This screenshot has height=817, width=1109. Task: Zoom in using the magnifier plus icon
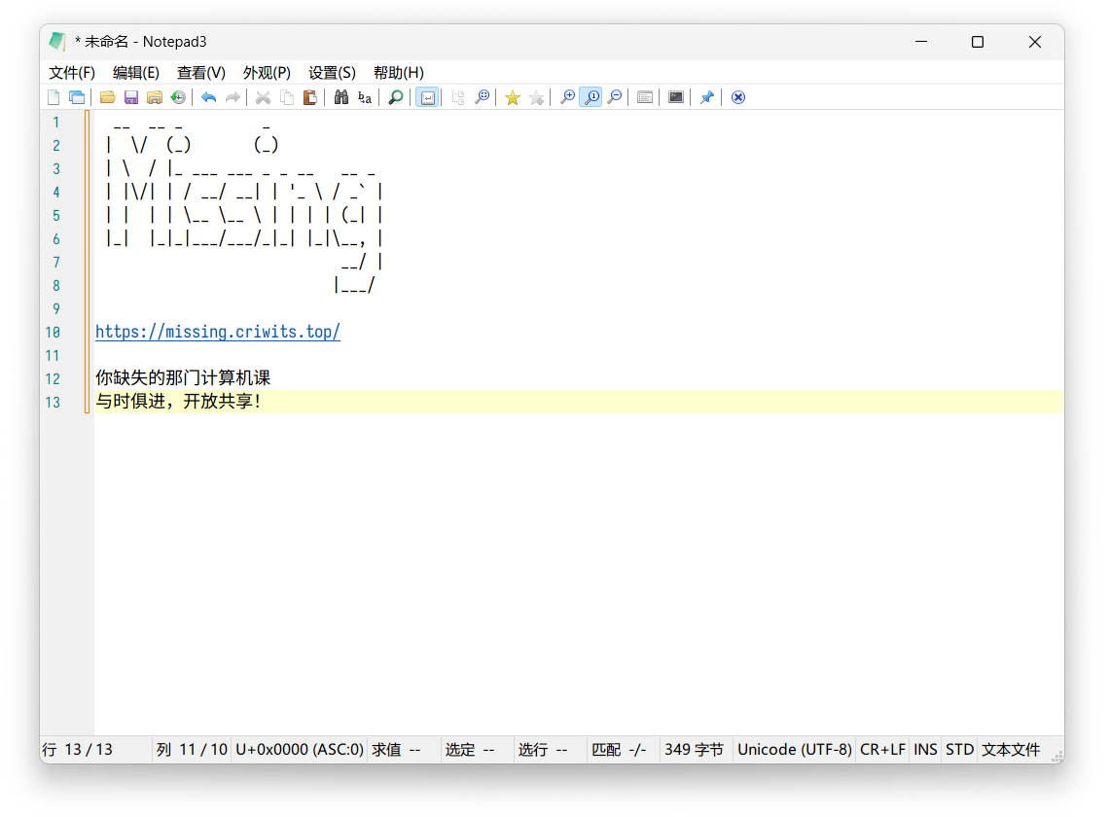point(567,97)
